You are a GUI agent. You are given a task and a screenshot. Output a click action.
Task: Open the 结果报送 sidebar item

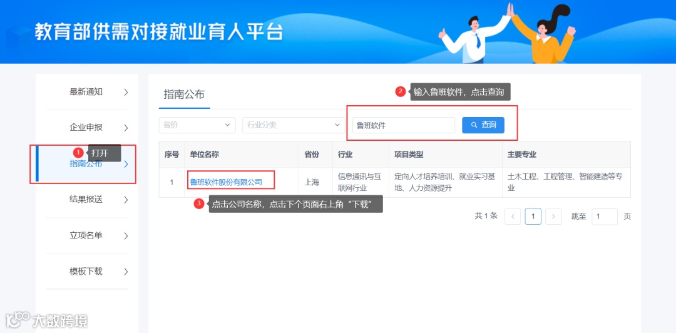click(x=86, y=200)
